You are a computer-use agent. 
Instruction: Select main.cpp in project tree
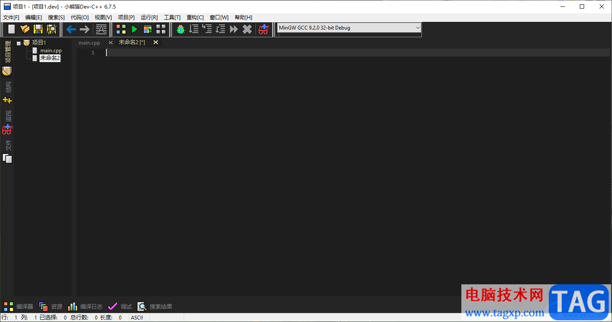click(51, 51)
